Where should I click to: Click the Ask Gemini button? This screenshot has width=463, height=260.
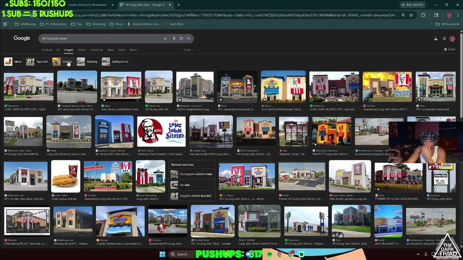(x=412, y=5)
